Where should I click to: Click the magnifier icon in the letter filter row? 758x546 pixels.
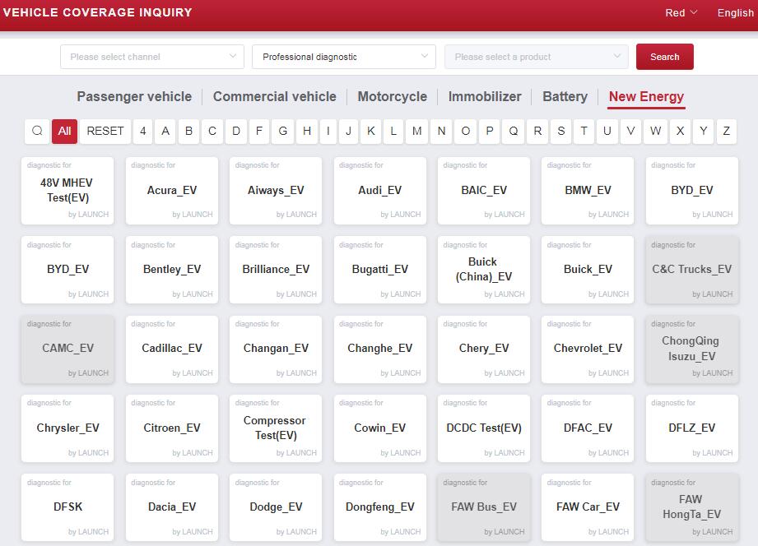coord(37,131)
